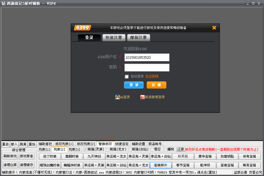Select the 列表[2] sub-tab
Screen dimensions: 264x176
[x=59, y=149]
